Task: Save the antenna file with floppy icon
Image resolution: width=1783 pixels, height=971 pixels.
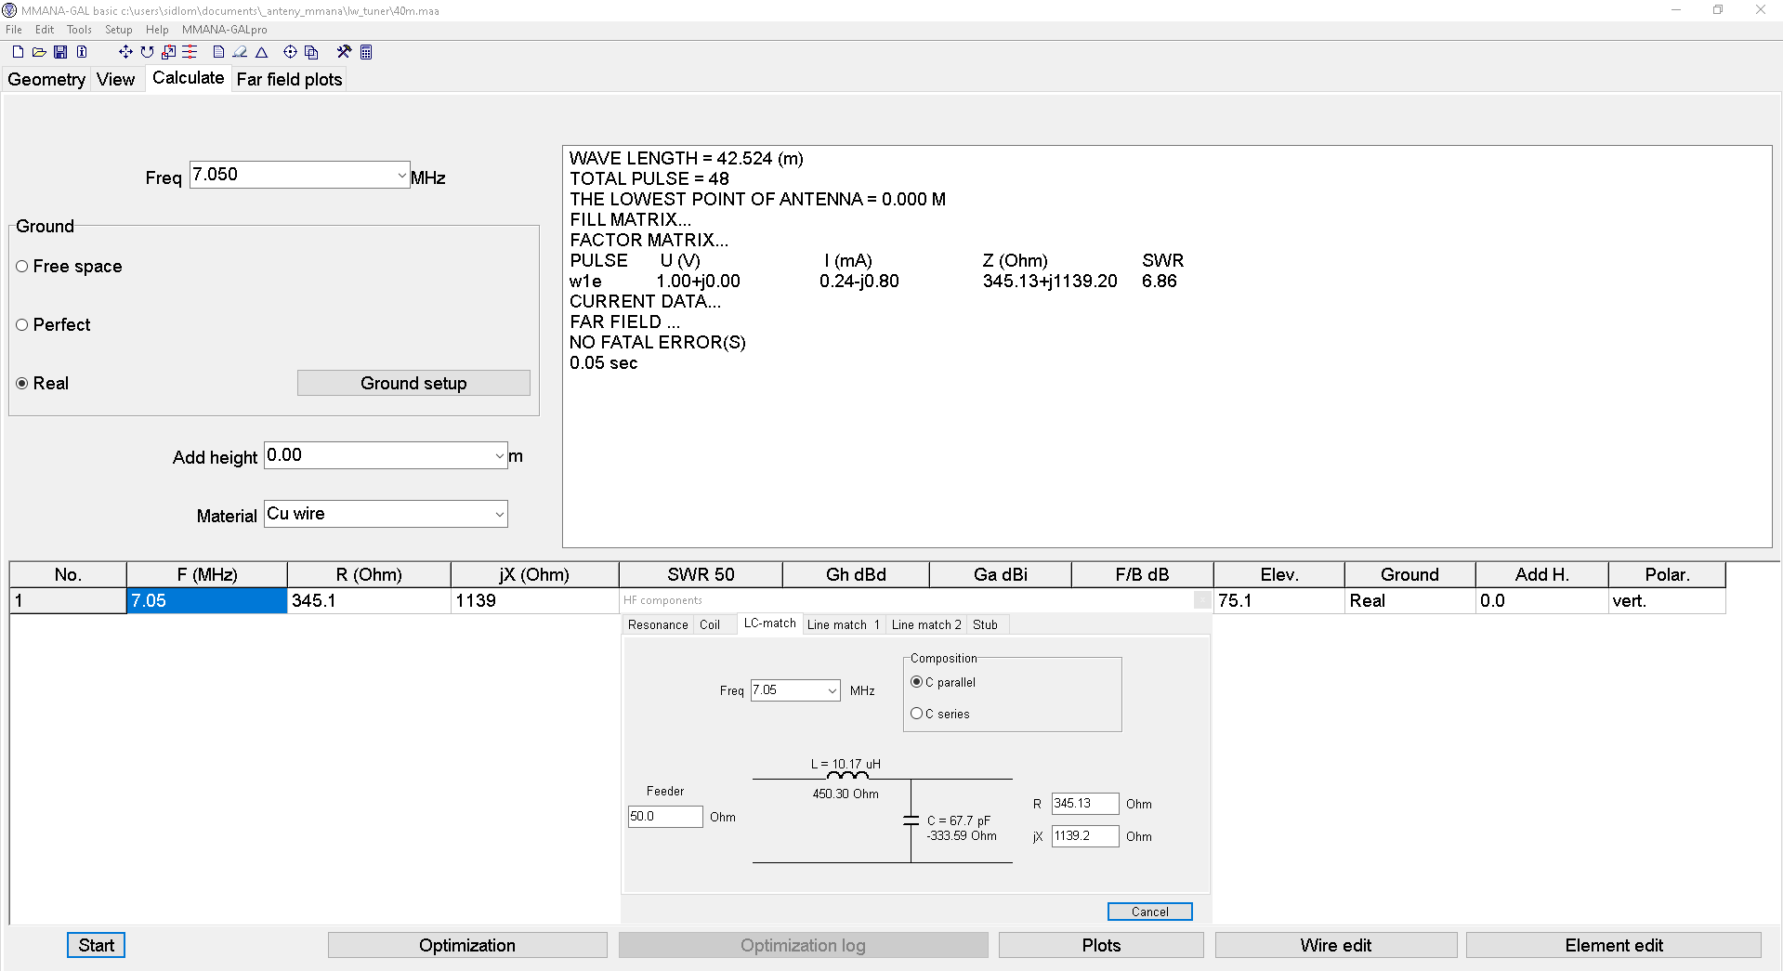Action: pyautogui.click(x=60, y=52)
